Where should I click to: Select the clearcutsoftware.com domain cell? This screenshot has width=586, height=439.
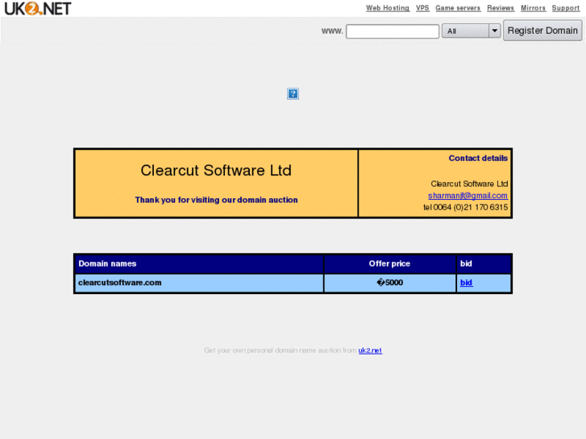coord(199,283)
